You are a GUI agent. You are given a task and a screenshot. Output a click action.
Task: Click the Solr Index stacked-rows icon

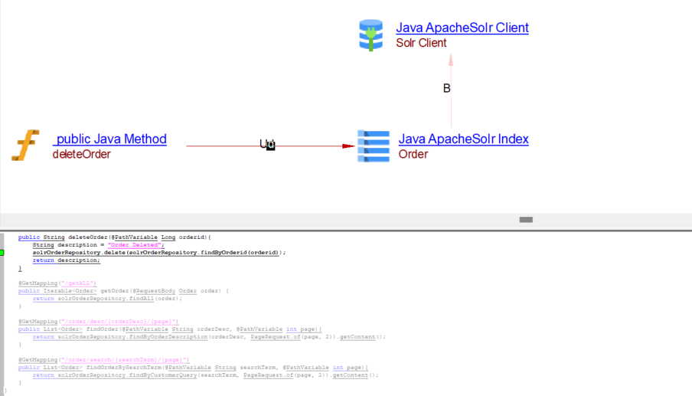pos(374,146)
